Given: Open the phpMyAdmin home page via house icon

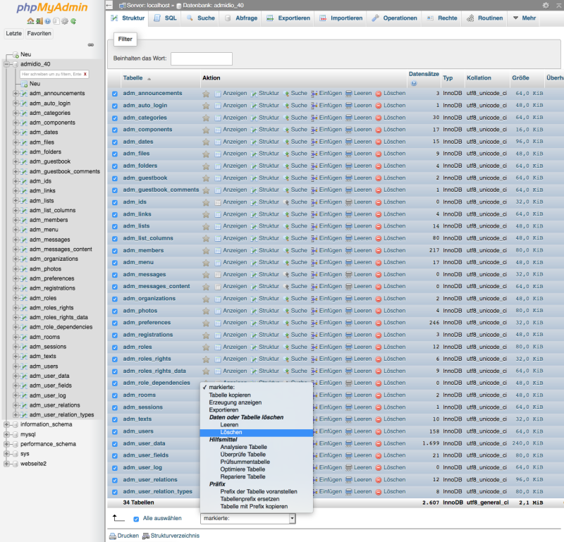Looking at the screenshot, I should [x=30, y=20].
